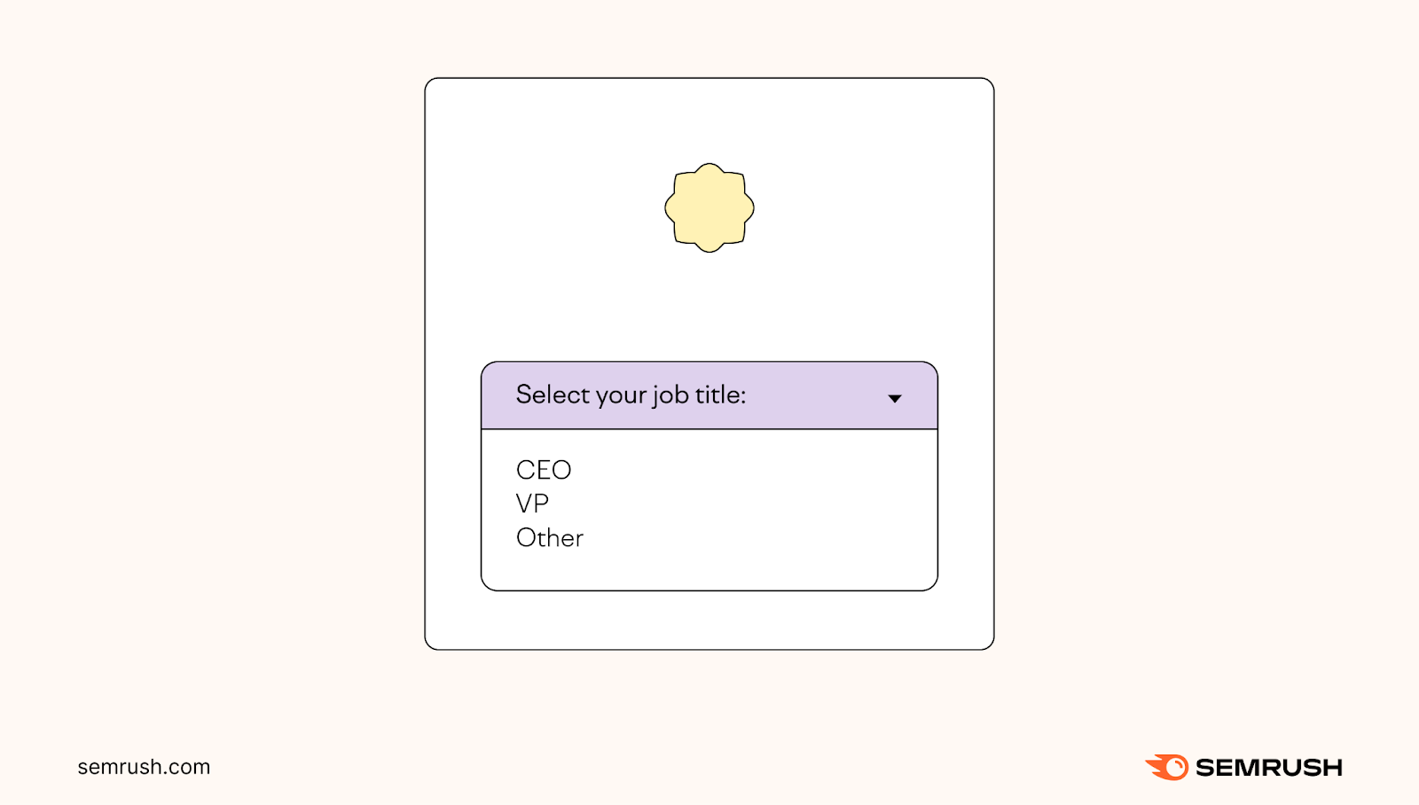The height and width of the screenshot is (805, 1419).
Task: Choose CEO from the job title list
Action: pos(544,470)
